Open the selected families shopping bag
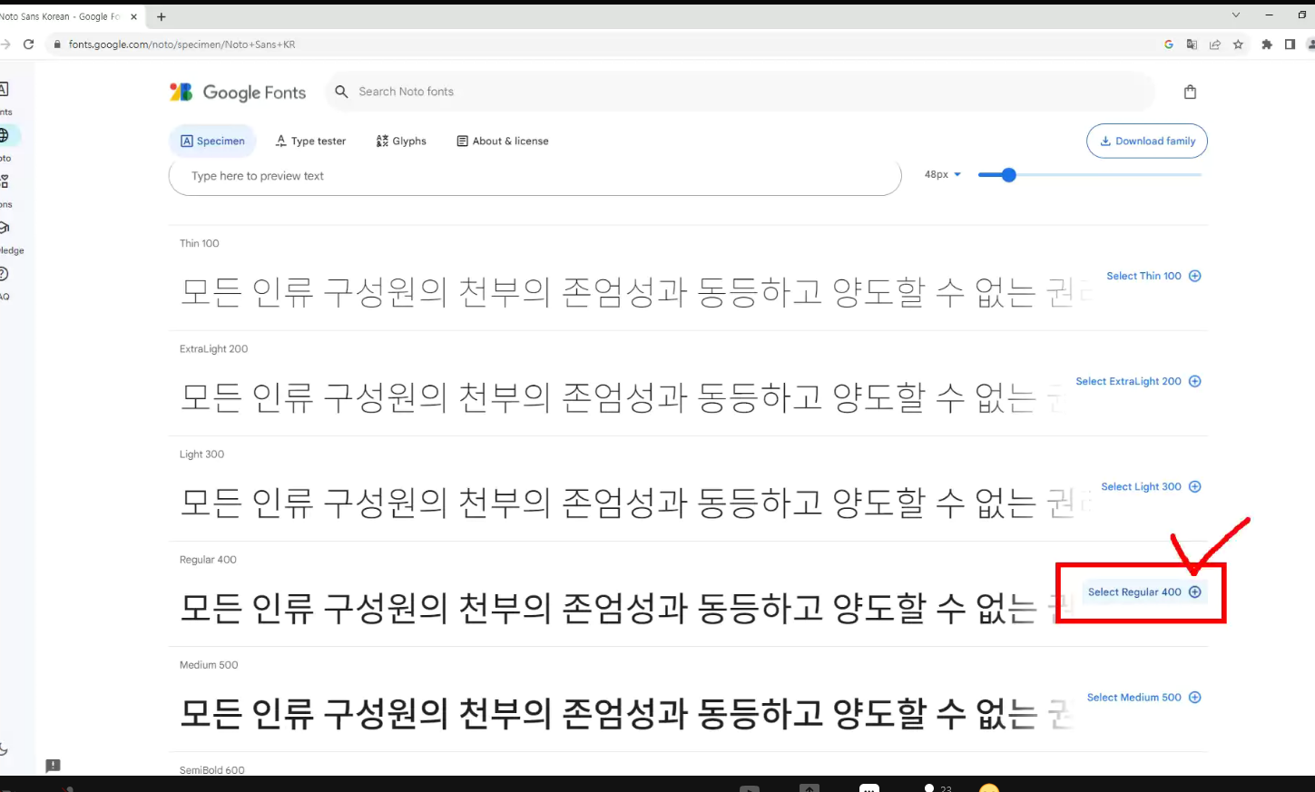 (x=1190, y=92)
